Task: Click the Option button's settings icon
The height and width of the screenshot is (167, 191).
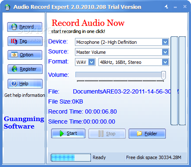Action: [15, 55]
